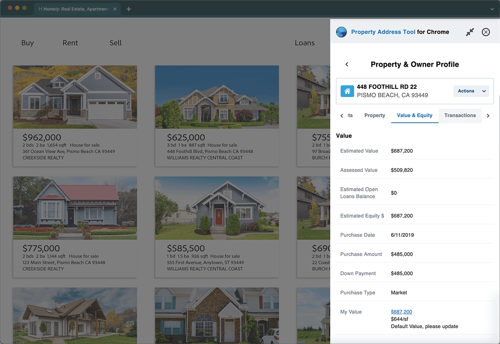The width and height of the screenshot is (500, 344).
Task: Open the $775,000 listing photo
Action: click(75, 208)
